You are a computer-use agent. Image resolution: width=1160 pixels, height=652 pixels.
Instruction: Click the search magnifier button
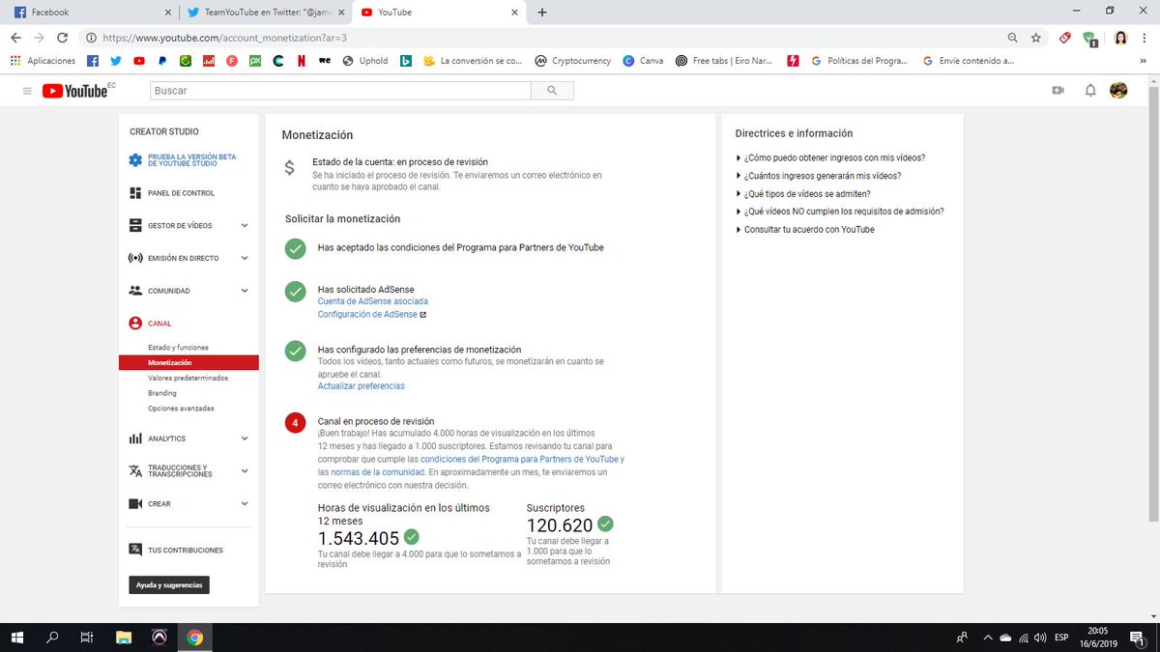(x=552, y=90)
